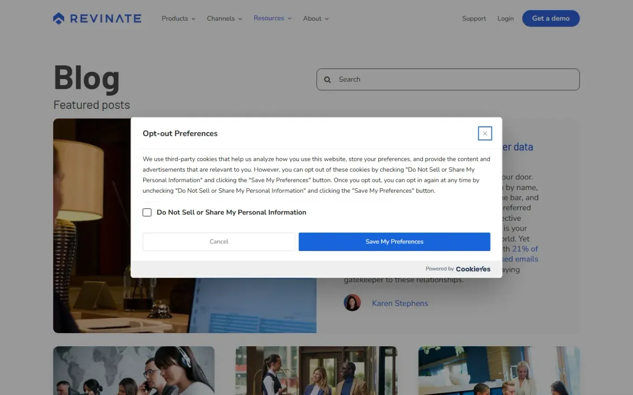
Task: Click the Opt-out Preferences title
Action: coord(180,133)
